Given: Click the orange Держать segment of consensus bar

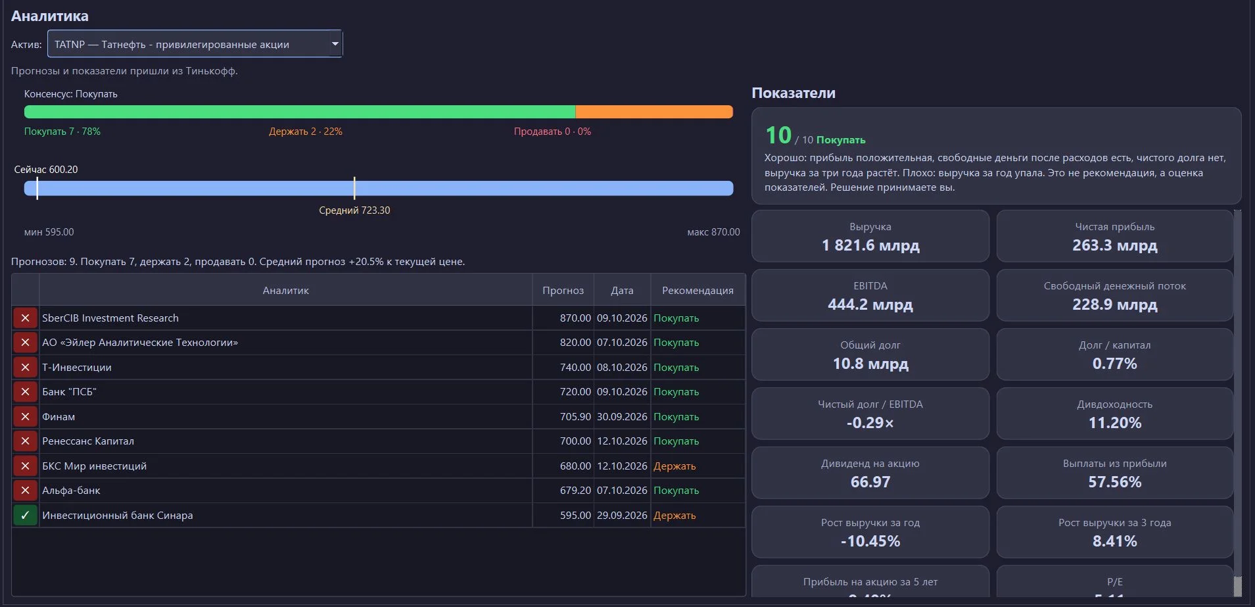Looking at the screenshot, I should click(654, 112).
